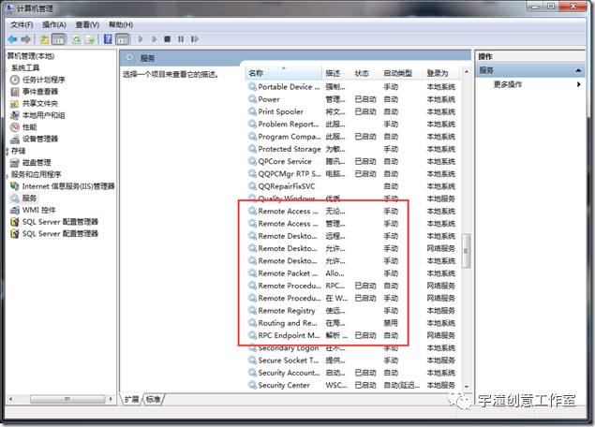
Task: Open the 查看(V) menu
Action: (x=87, y=25)
